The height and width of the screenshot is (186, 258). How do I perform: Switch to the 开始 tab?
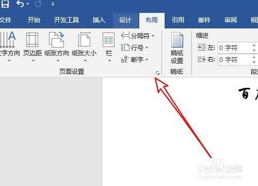coord(34,20)
